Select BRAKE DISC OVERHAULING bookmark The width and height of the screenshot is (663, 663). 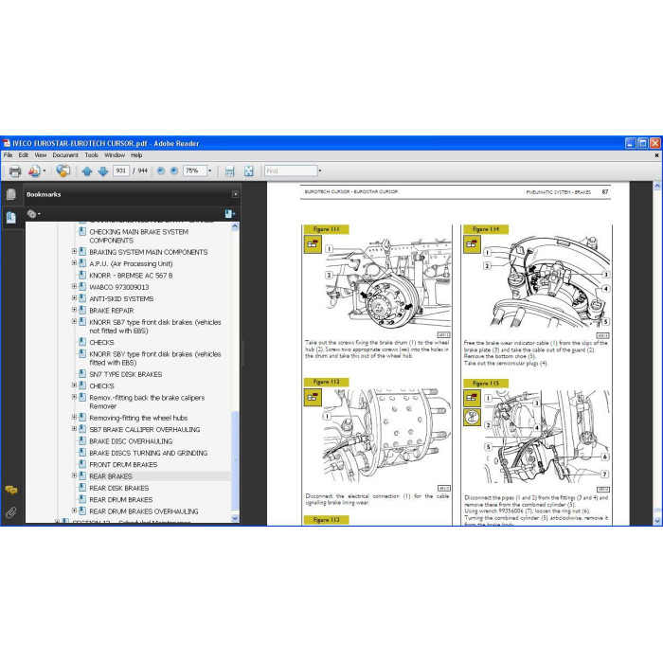coord(131,441)
